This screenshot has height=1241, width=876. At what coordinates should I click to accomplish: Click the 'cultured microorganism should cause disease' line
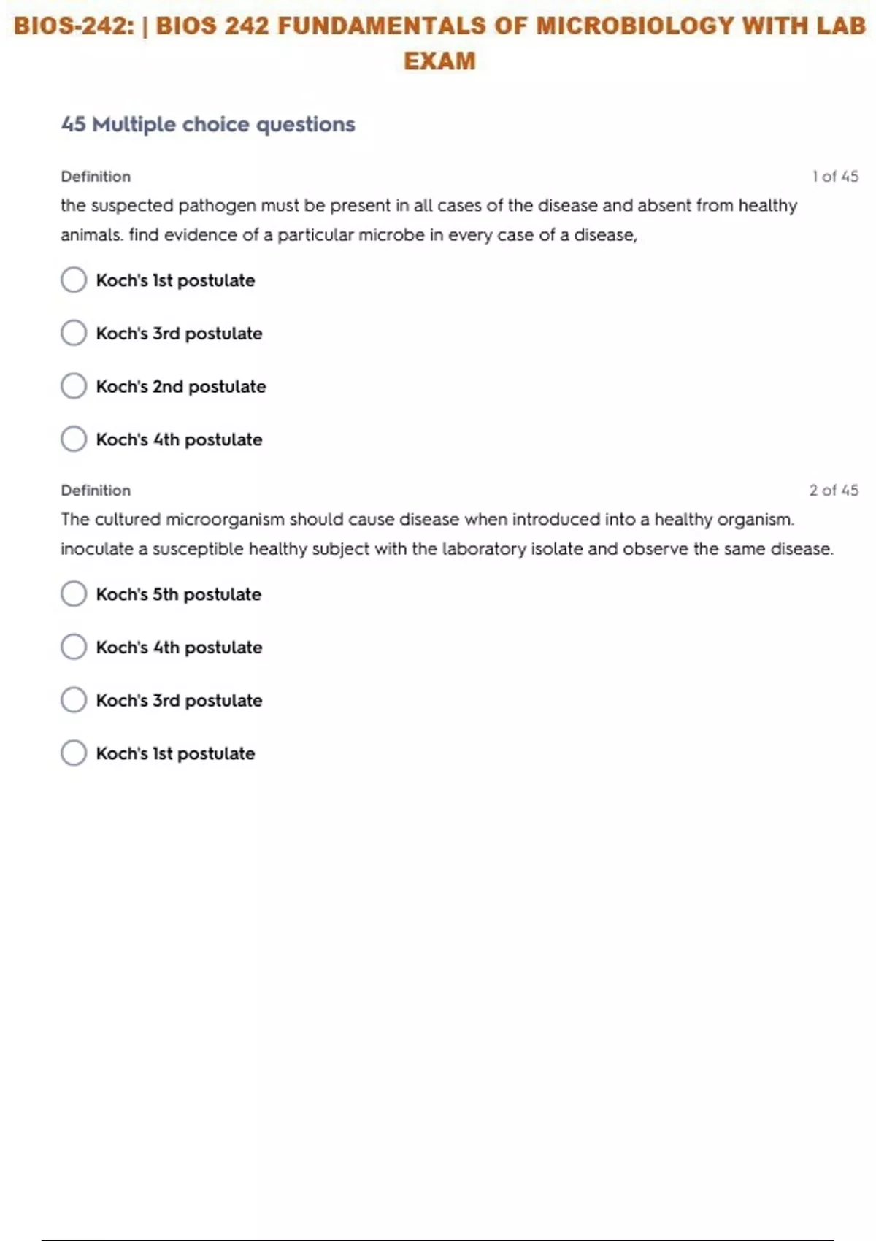pos(427,520)
